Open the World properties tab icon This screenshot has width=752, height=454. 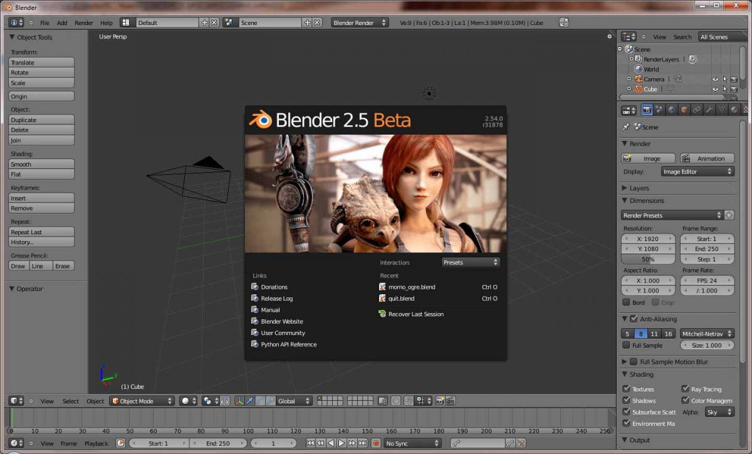[672, 110]
